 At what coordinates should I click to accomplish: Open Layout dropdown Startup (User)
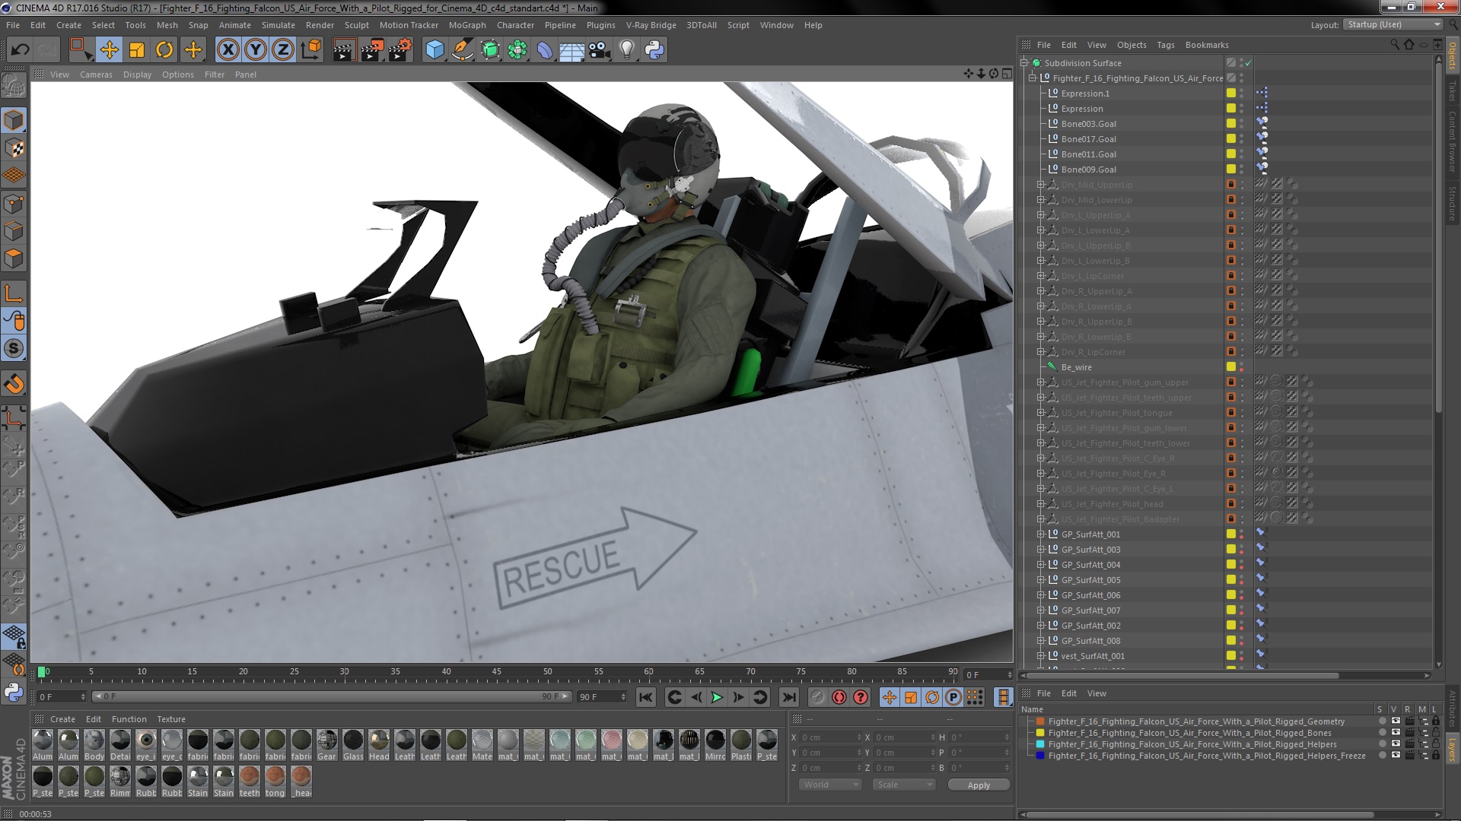click(x=1393, y=24)
